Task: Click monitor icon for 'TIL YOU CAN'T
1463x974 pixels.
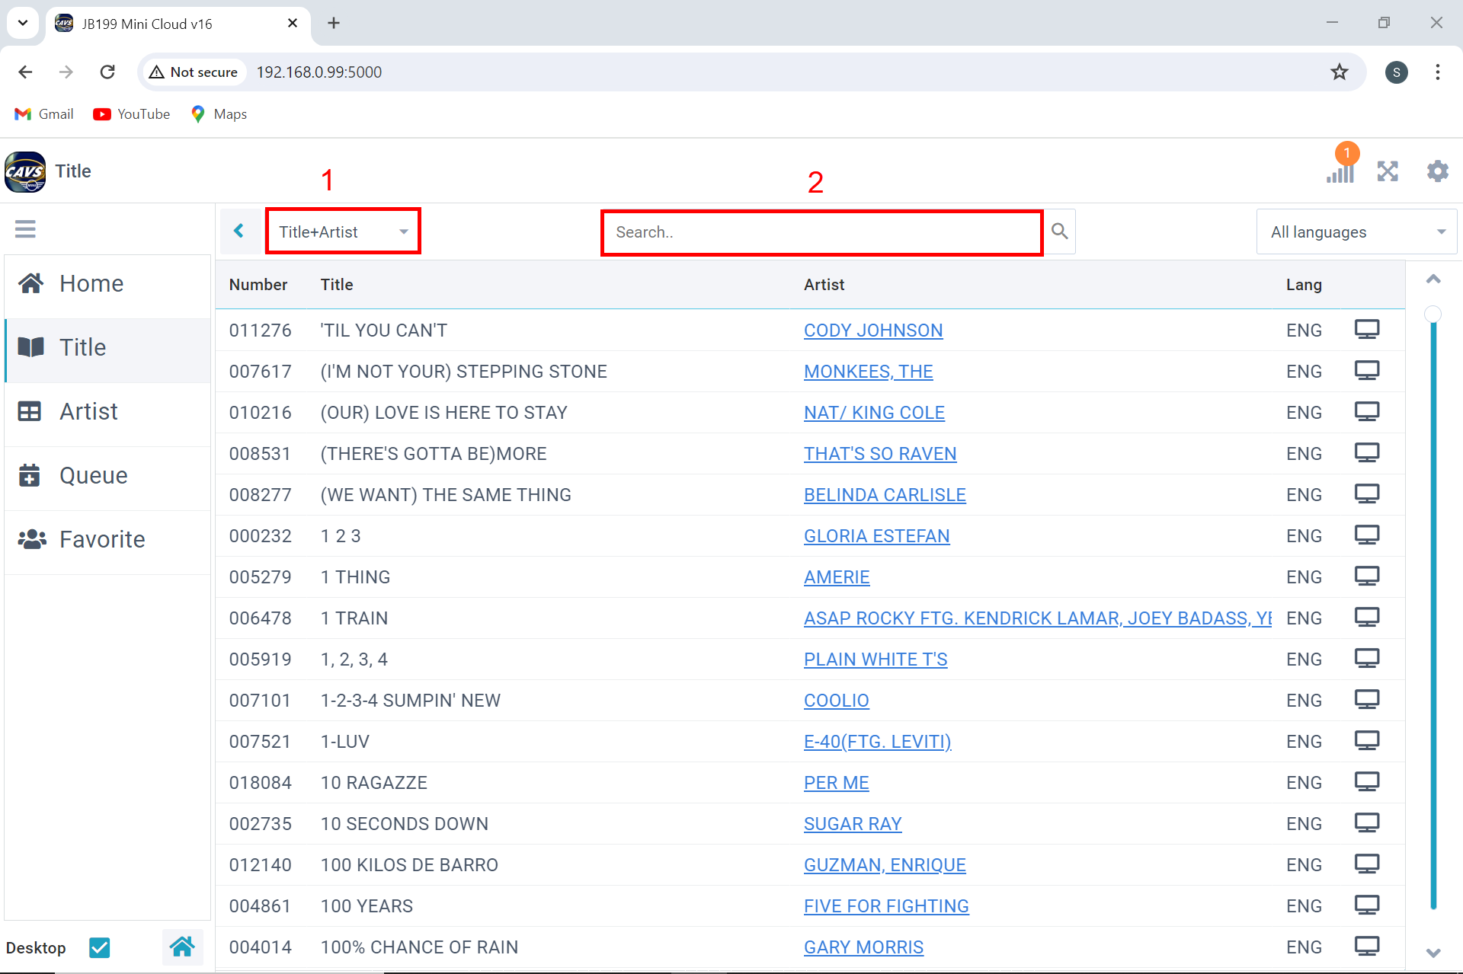Action: coord(1367,330)
